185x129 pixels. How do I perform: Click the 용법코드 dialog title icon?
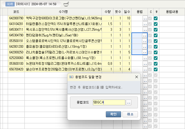[x=72, y=77]
